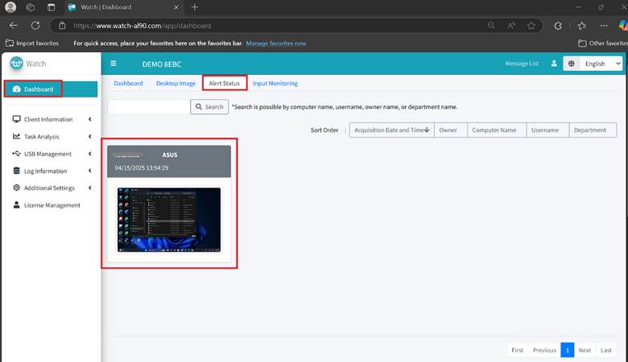The image size is (628, 362).
Task: Click the hamburger menu icon beside DEMO 8EBC
Action: [114, 64]
